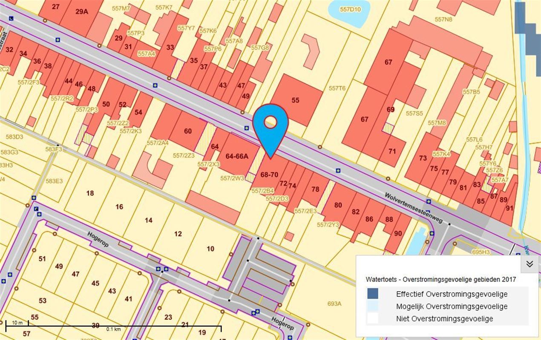The width and height of the screenshot is (541, 340).
Task: Click parcel 557T6 right of building 55
Action: tap(337, 88)
